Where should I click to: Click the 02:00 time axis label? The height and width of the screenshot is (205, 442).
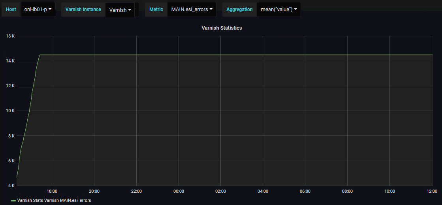[x=221, y=191]
